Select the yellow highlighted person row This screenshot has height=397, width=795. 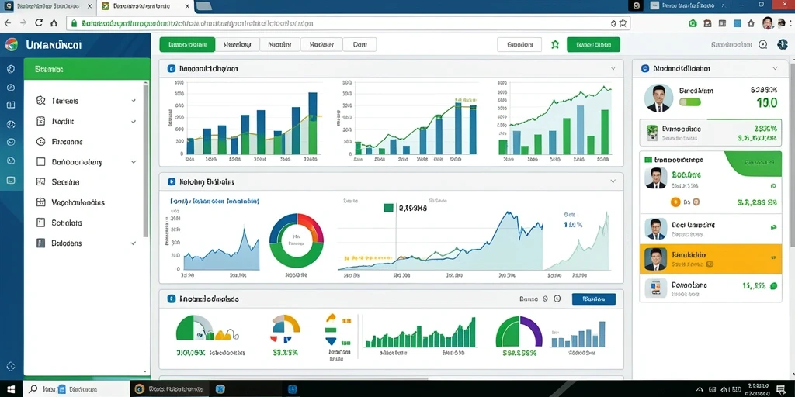tap(710, 259)
